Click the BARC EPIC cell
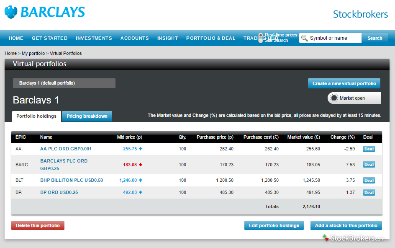This screenshot has height=248, width=395. point(22,165)
